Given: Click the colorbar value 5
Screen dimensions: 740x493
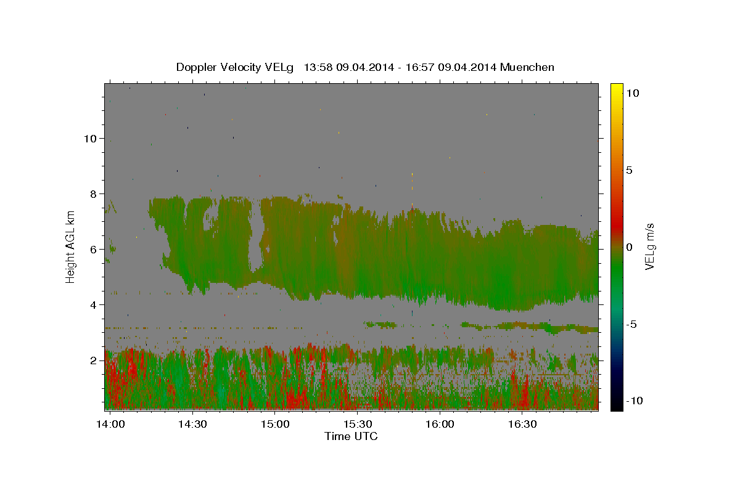Looking at the screenshot, I should click(629, 170).
